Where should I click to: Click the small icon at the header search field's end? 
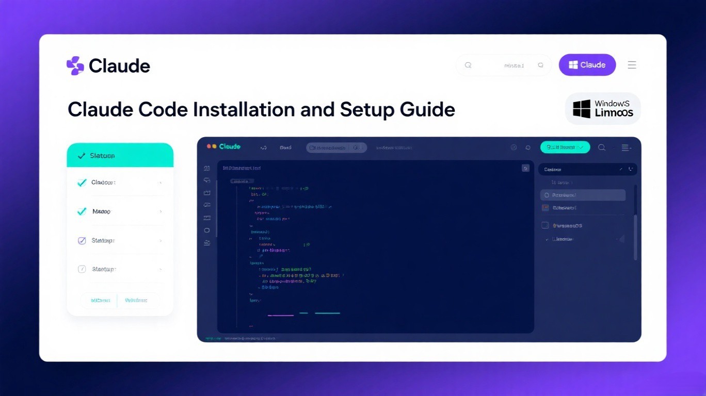pos(541,65)
